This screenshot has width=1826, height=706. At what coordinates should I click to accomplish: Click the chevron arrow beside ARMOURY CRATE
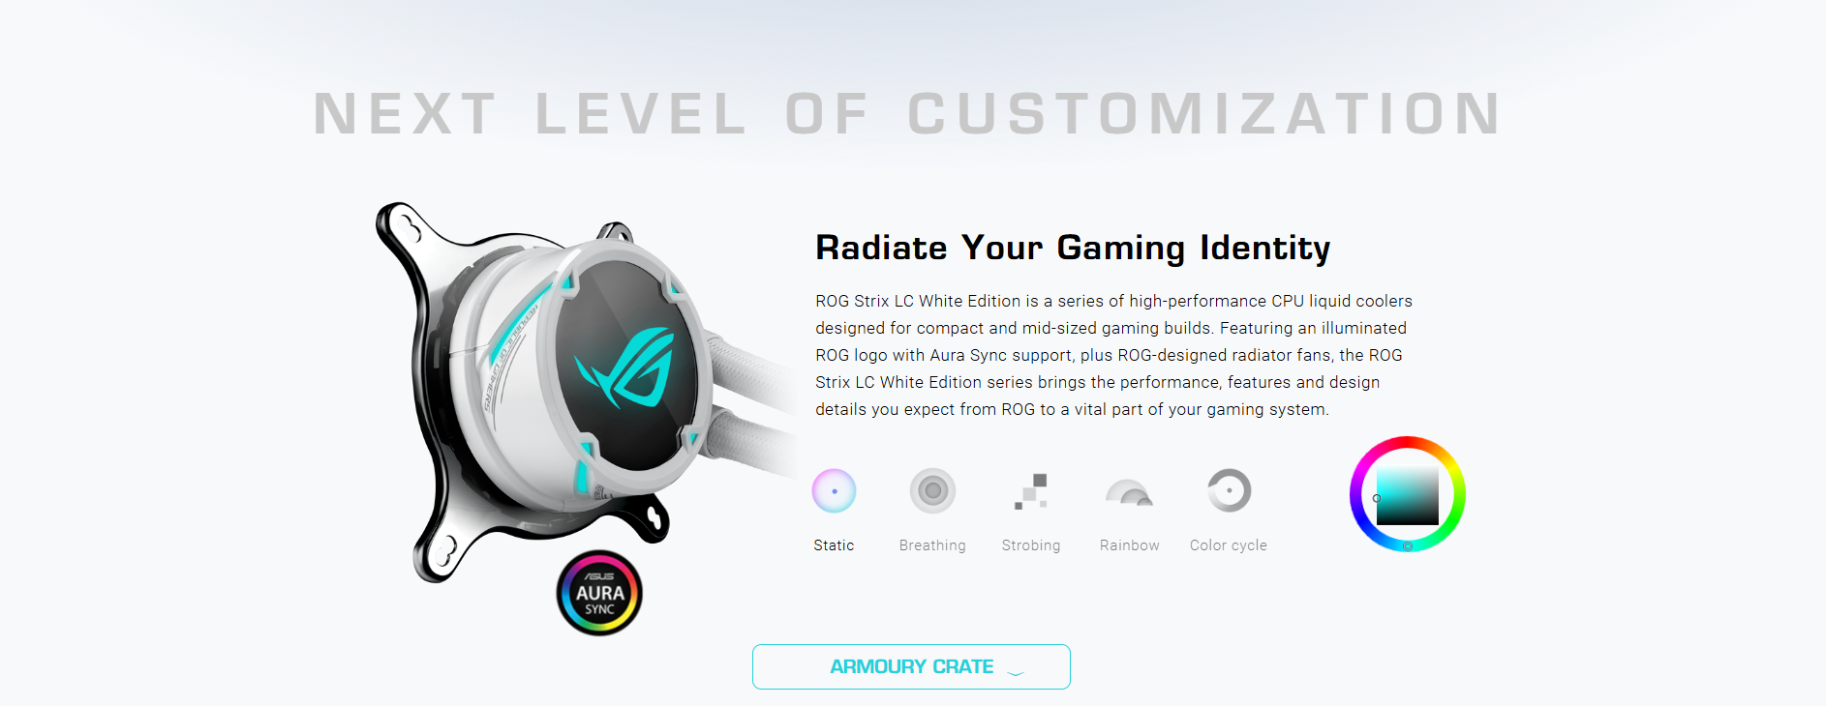(1016, 672)
